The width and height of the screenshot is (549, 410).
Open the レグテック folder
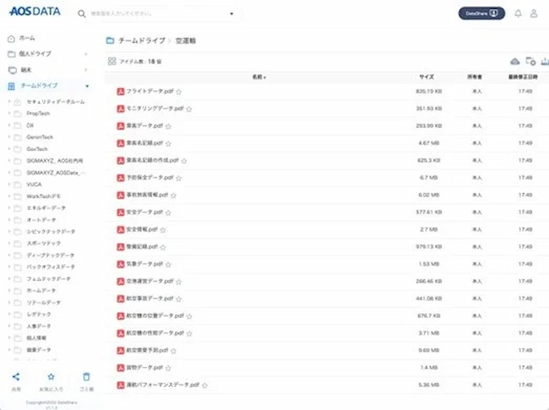(x=39, y=314)
